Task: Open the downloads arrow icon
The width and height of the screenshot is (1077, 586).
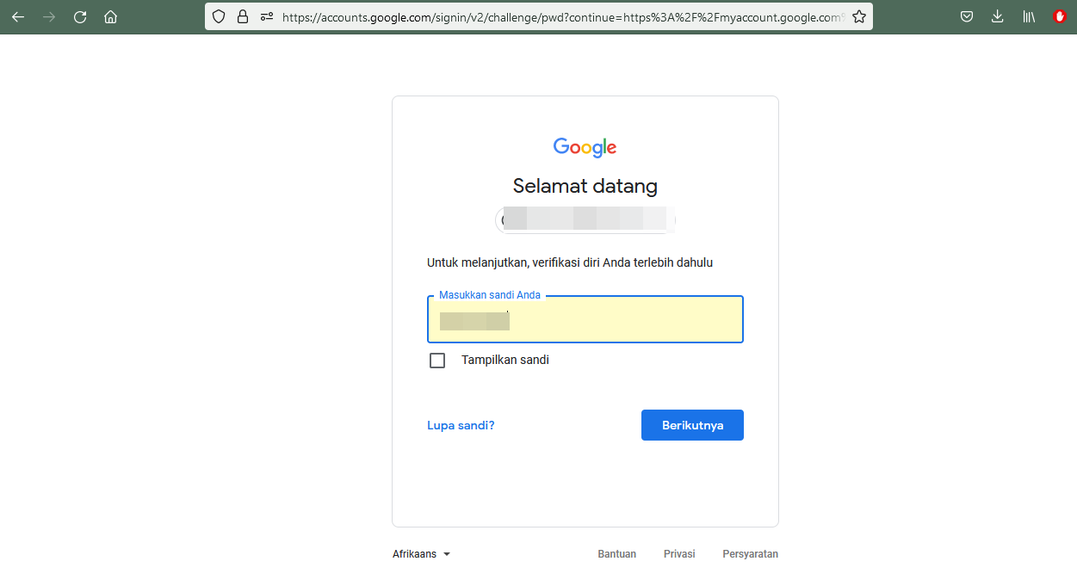Action: 998,16
